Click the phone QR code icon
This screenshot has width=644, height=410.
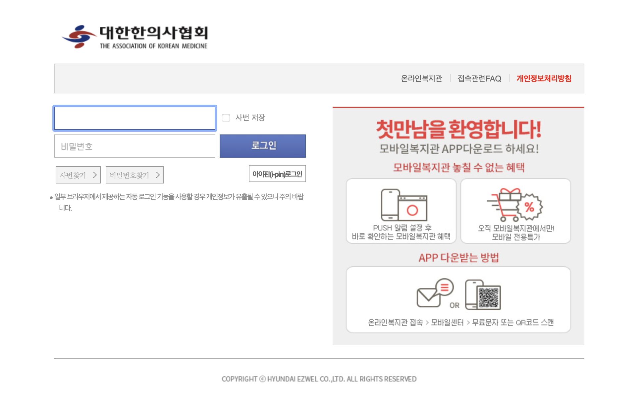(483, 295)
